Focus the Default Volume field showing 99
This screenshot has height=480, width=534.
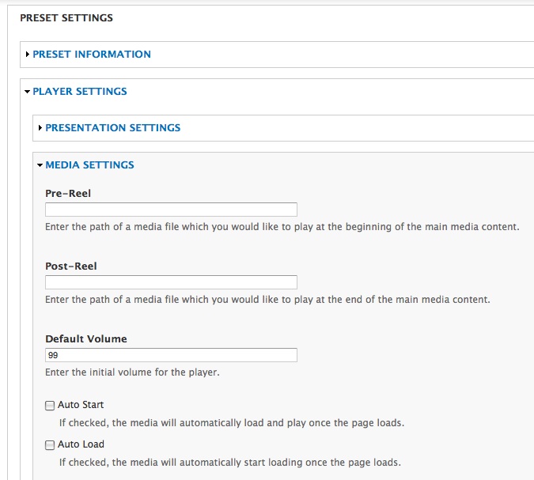(x=171, y=355)
